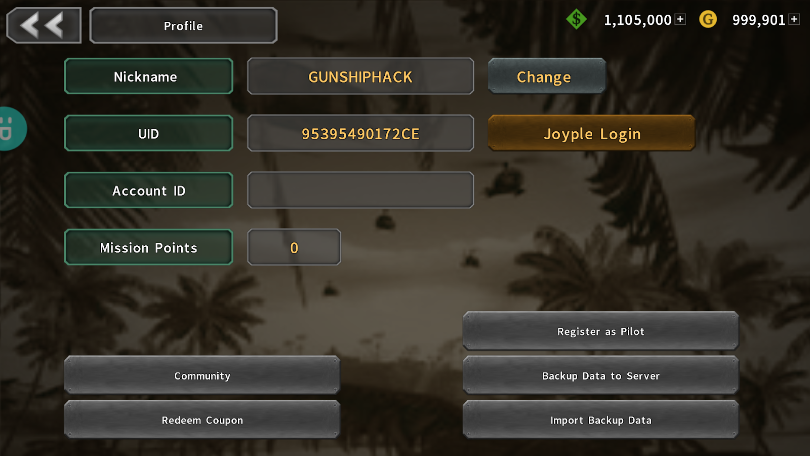The height and width of the screenshot is (456, 810).
Task: Add more cash with the plus icon
Action: (x=680, y=19)
